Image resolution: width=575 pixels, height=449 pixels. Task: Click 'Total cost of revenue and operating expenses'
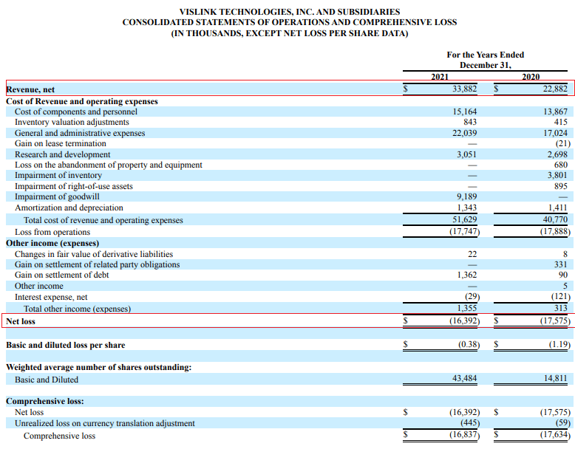pyautogui.click(x=103, y=220)
